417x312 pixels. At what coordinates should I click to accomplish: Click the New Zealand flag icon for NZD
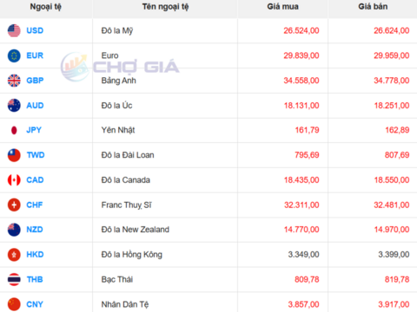(x=14, y=230)
